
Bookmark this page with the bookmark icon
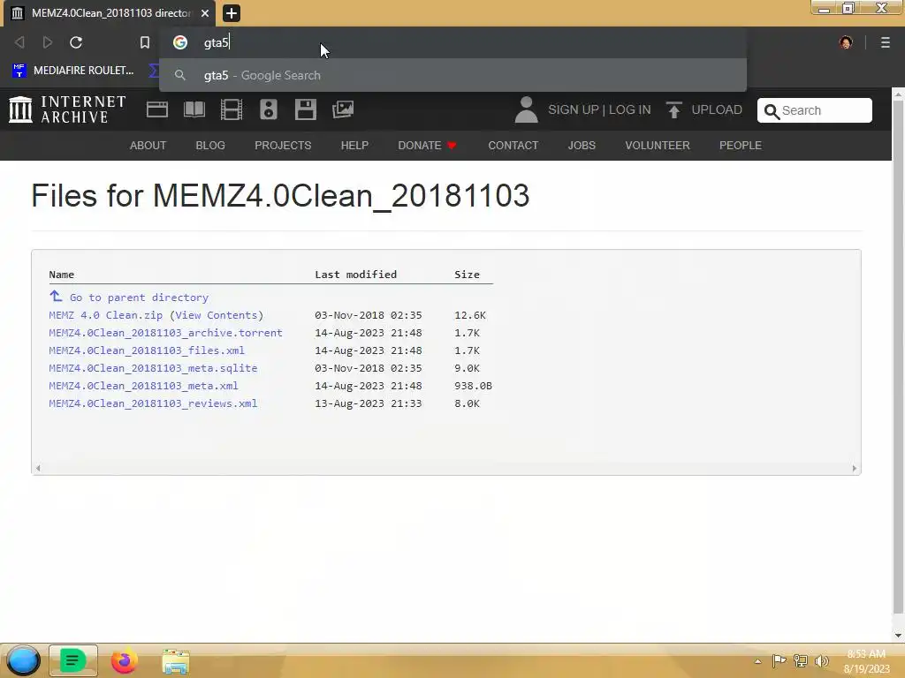click(x=145, y=42)
